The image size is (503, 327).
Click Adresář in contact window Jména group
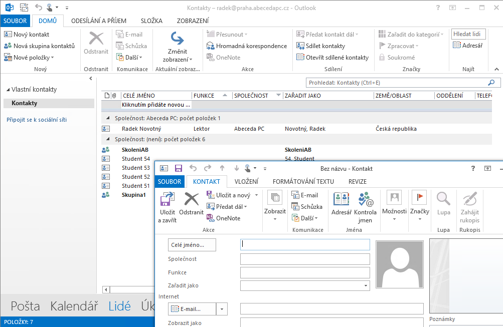[342, 204]
